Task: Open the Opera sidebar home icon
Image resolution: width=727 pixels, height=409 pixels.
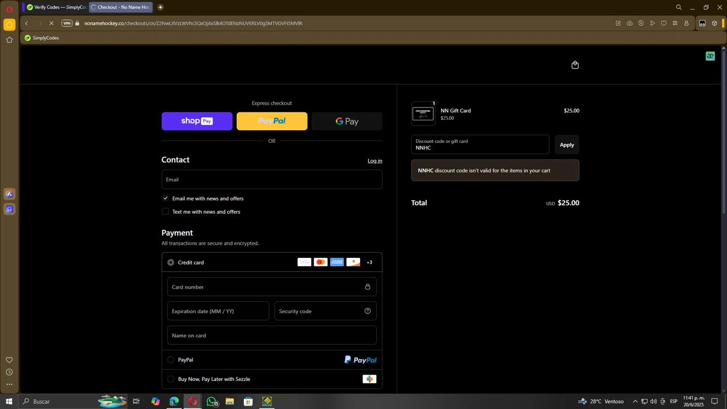Action: [x=9, y=25]
